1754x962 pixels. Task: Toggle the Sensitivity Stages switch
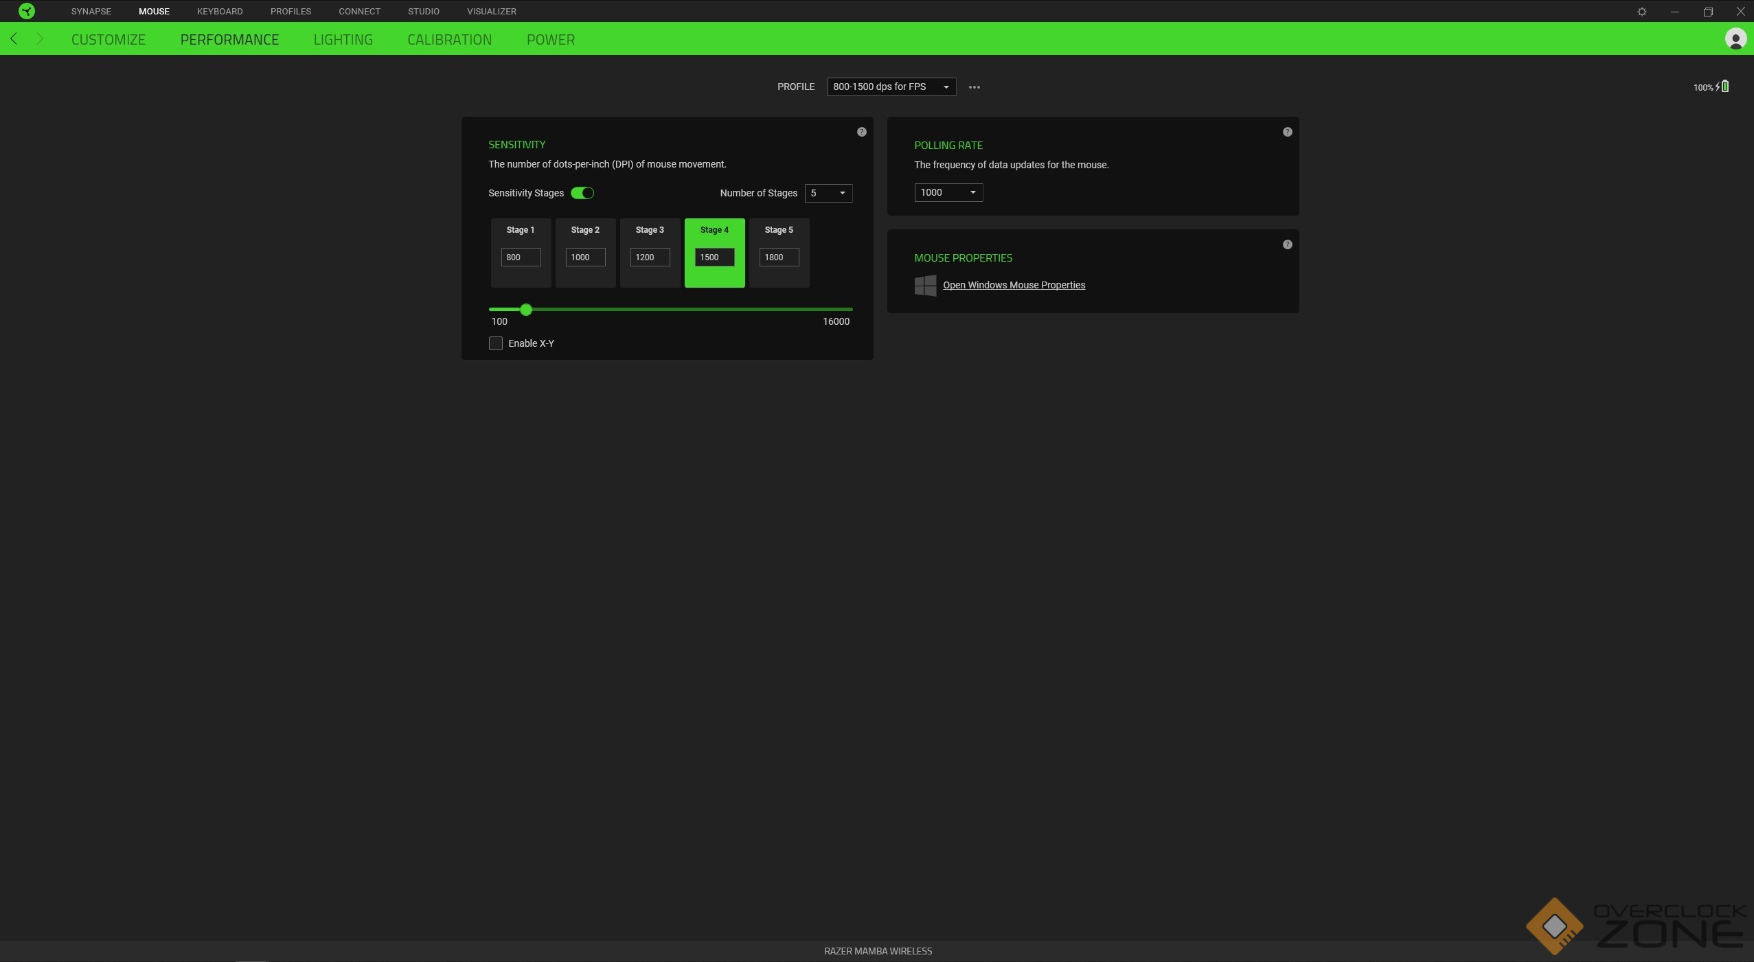(x=582, y=193)
